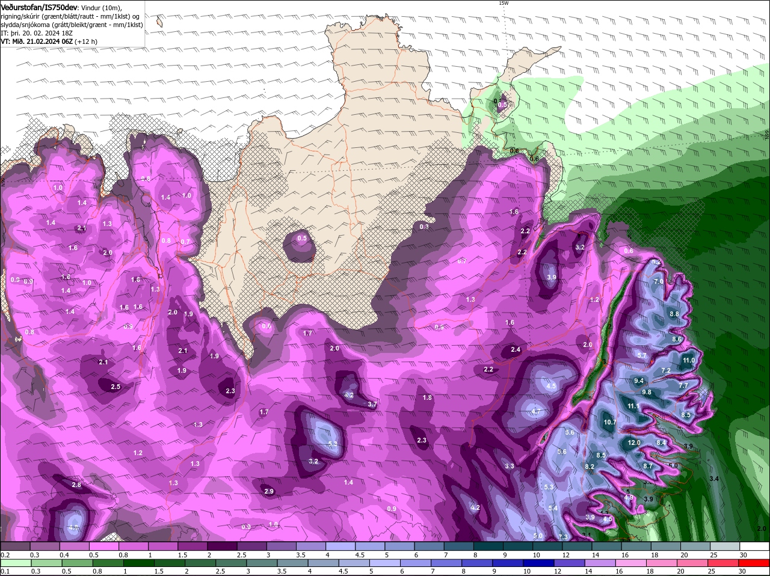The image size is (770, 576).
Task: Click the 7.7 precipitation value
Action: (x=683, y=385)
